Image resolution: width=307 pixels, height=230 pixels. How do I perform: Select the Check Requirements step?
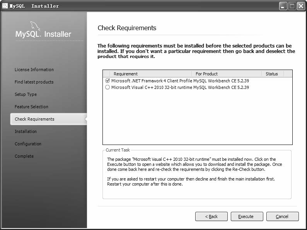point(49,119)
